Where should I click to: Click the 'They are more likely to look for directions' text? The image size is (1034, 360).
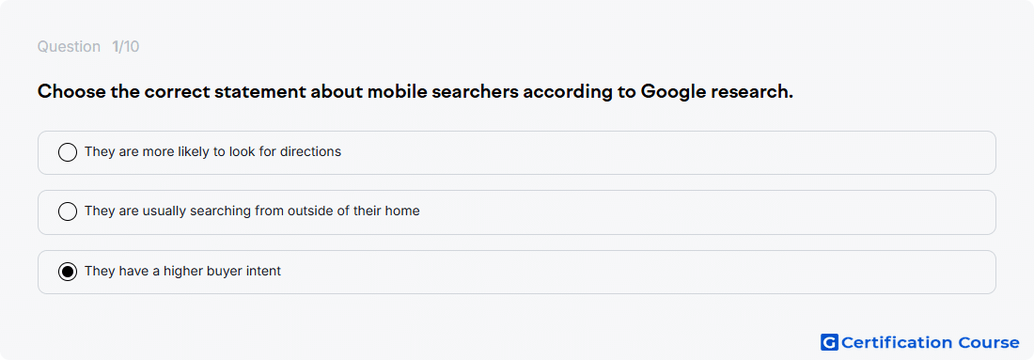pos(213,151)
